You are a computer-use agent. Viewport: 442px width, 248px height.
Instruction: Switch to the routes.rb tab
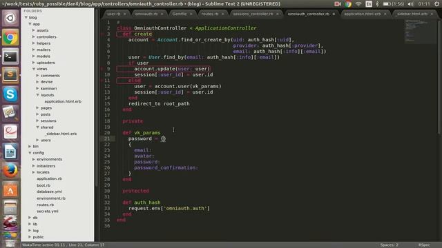(210, 14)
